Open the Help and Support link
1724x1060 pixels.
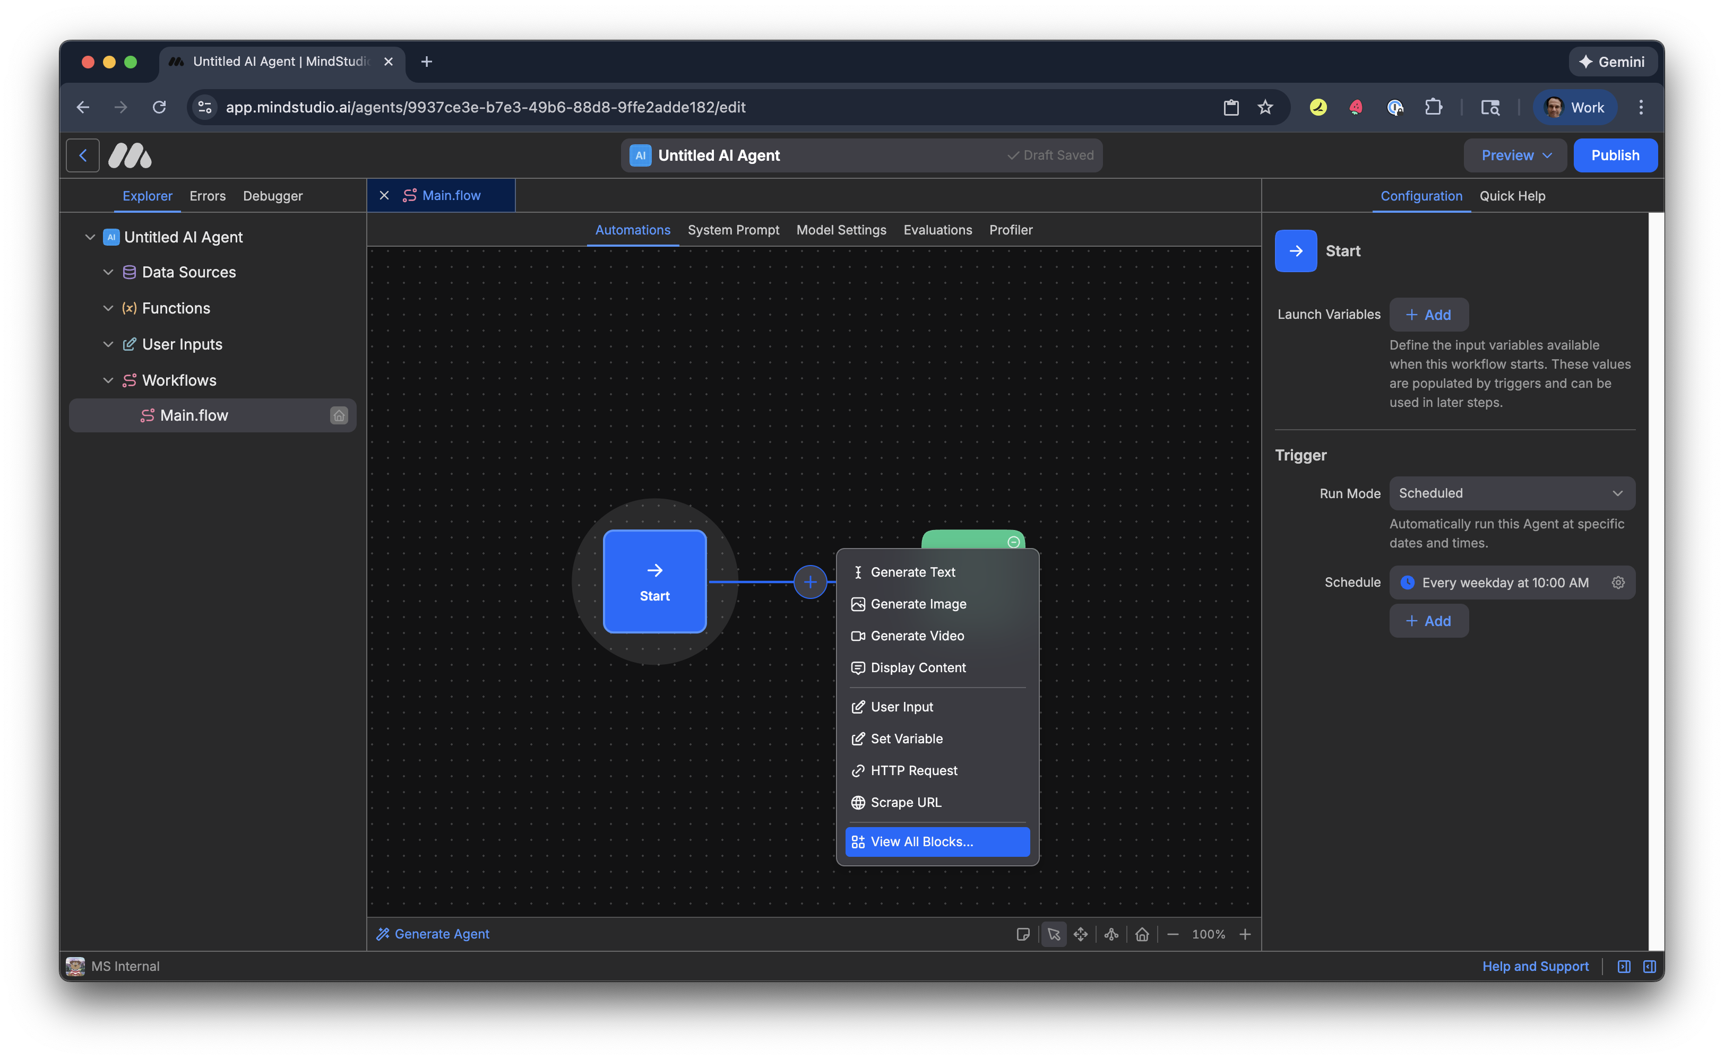pos(1536,966)
